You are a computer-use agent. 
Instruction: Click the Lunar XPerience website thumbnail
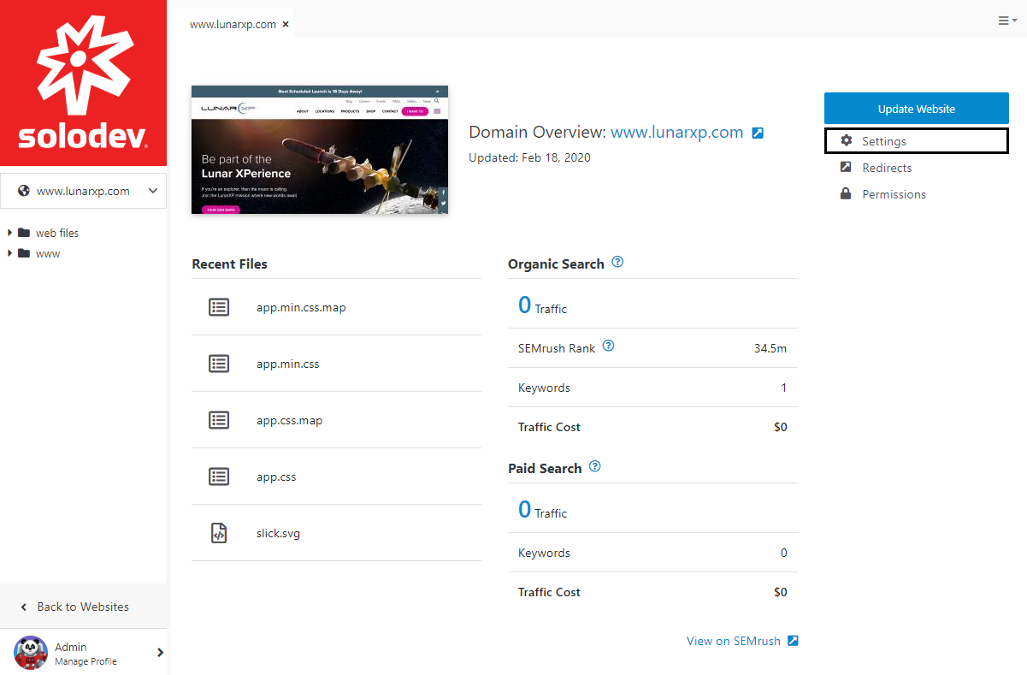pyautogui.click(x=320, y=150)
